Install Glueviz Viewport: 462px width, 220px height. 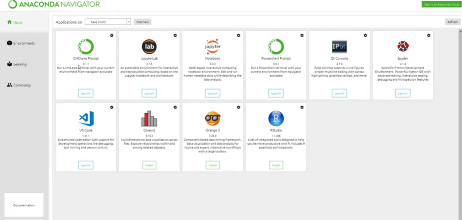click(x=149, y=165)
